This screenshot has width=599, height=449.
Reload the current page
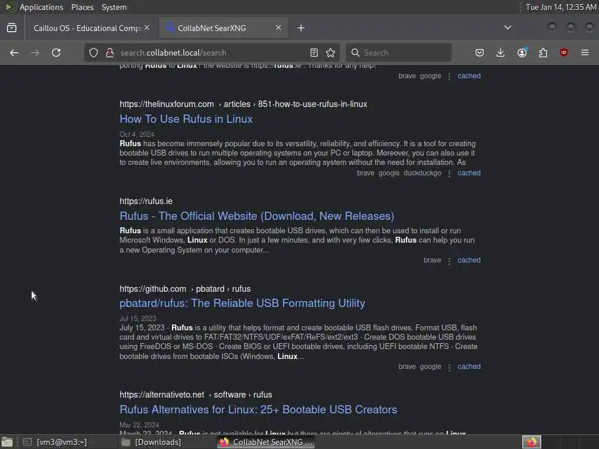[56, 53]
